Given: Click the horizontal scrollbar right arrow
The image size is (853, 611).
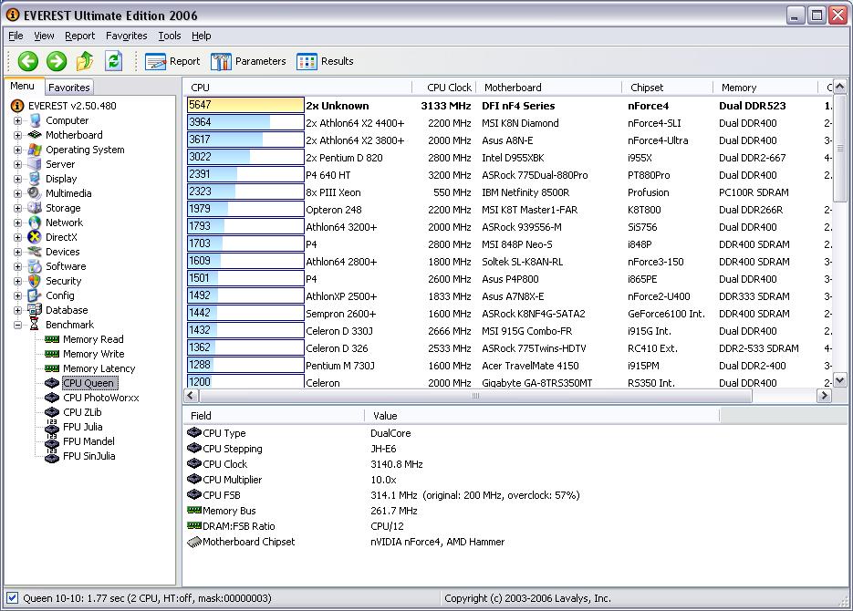Looking at the screenshot, I should point(824,396).
